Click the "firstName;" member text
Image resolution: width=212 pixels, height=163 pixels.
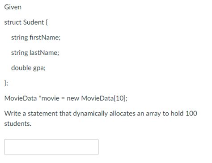(x=45, y=37)
